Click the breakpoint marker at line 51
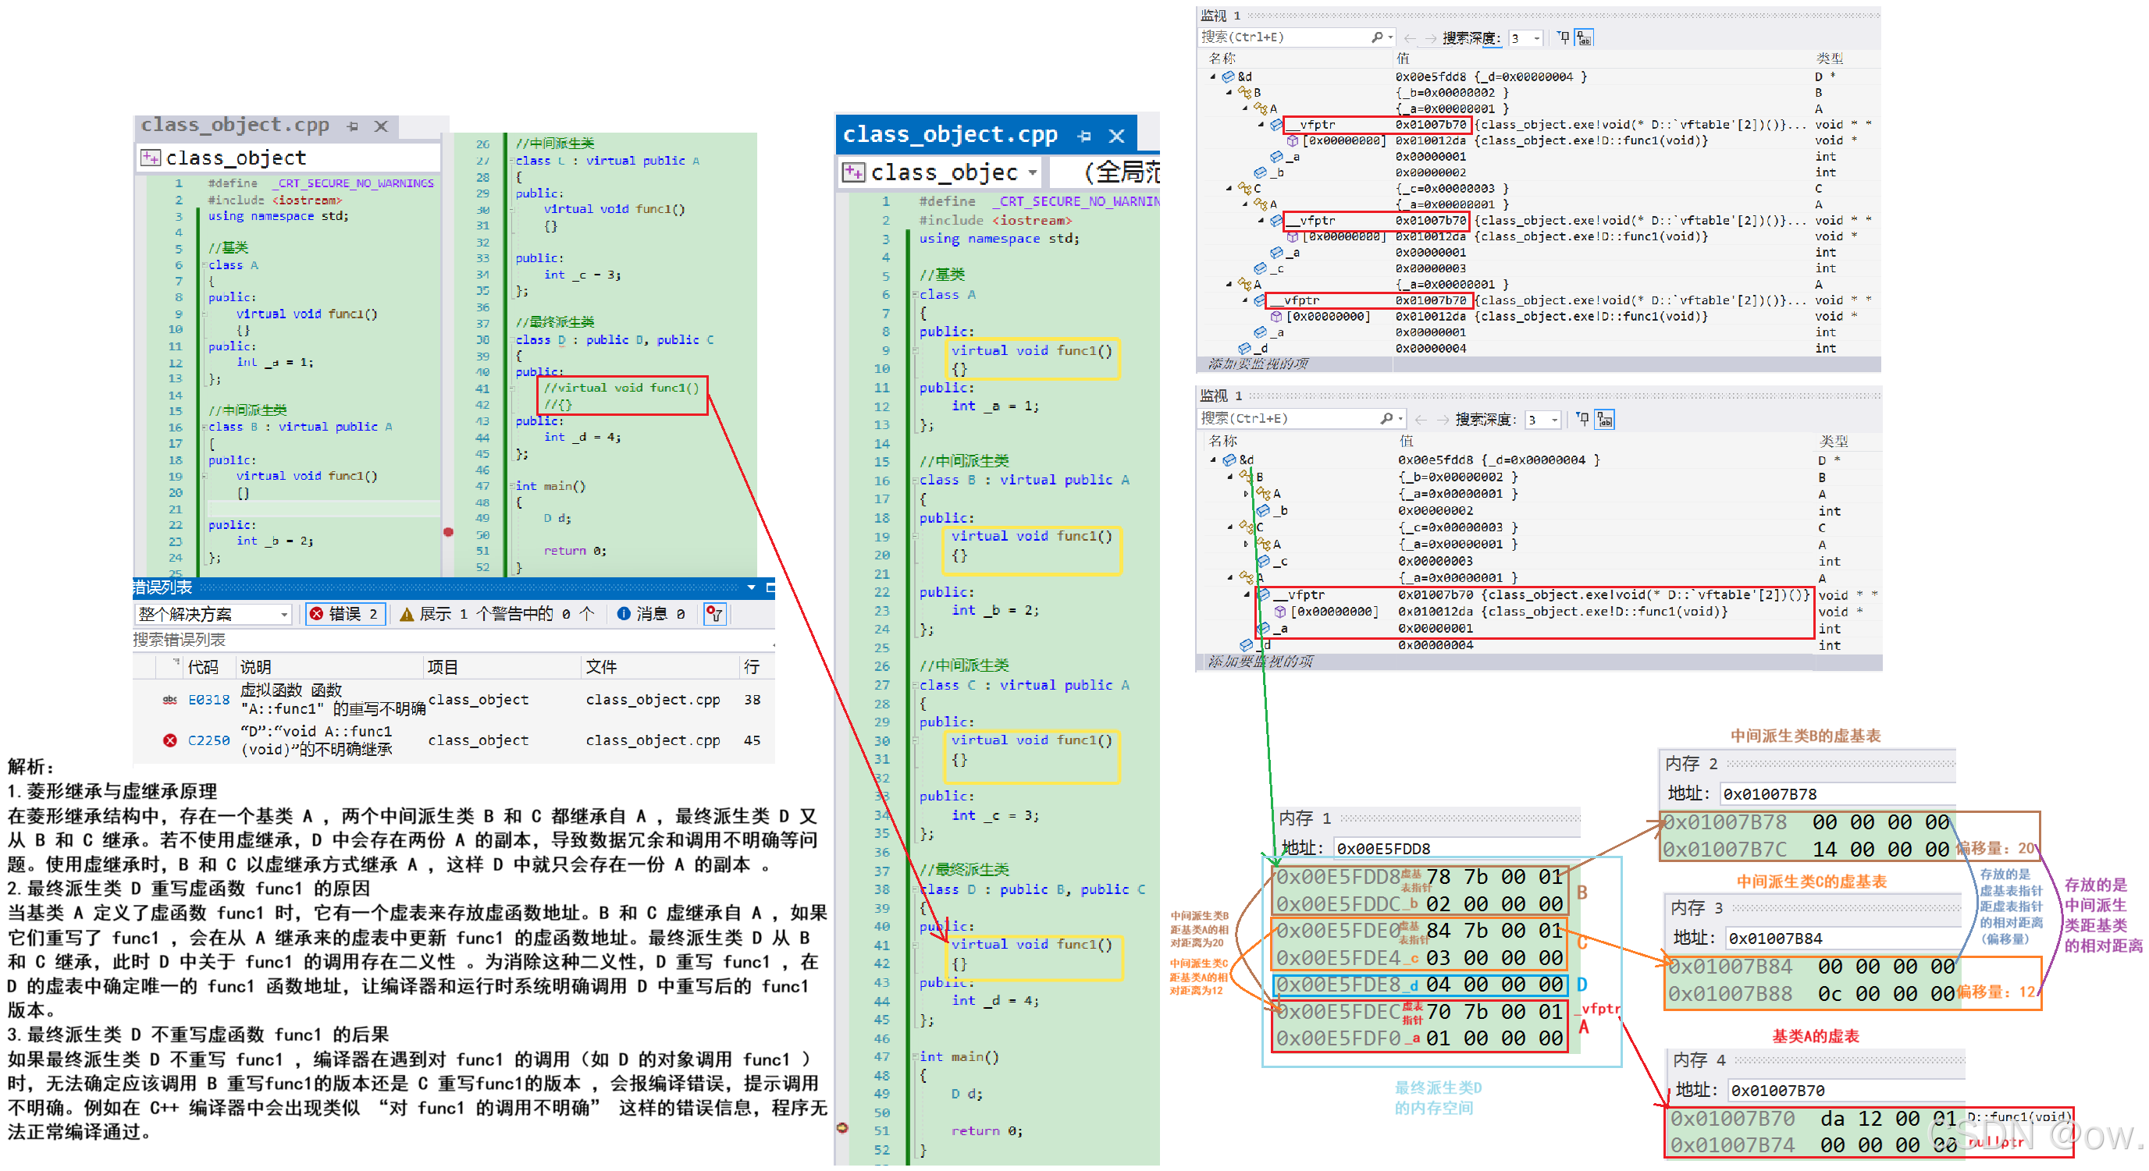The height and width of the screenshot is (1171, 2149). pos(841,1127)
